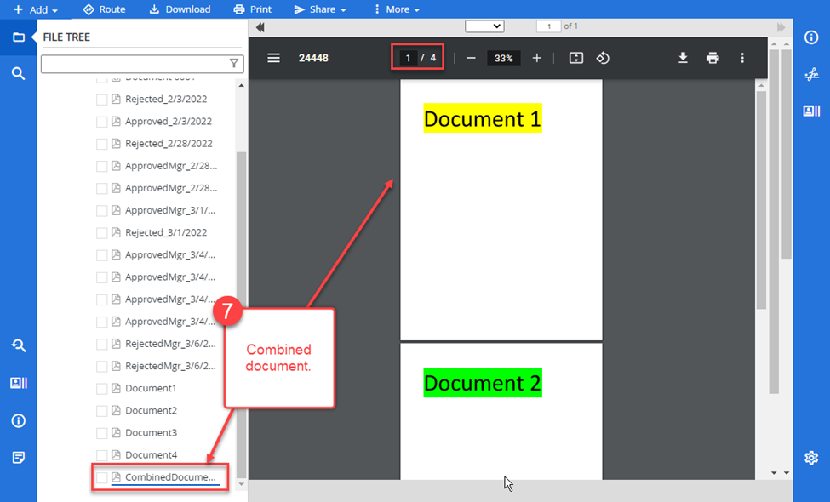Decrease zoom with the minus control
The height and width of the screenshot is (502, 830).
[470, 58]
